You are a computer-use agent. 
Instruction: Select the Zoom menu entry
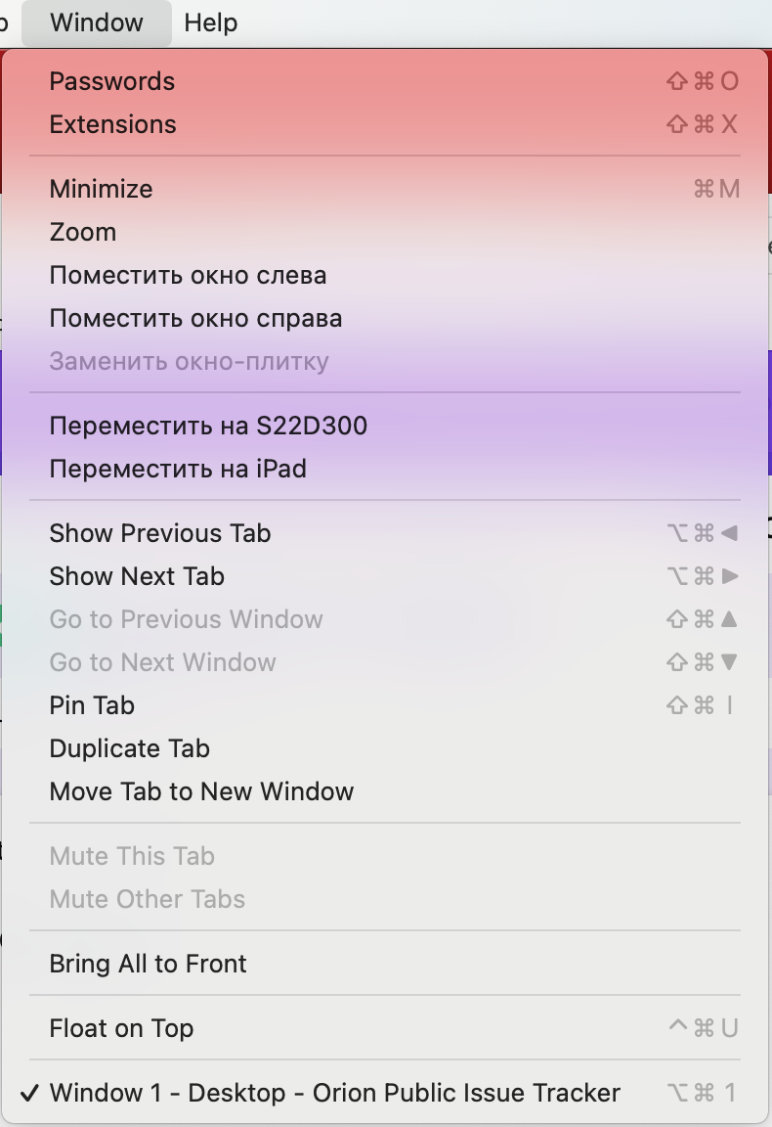point(83,232)
